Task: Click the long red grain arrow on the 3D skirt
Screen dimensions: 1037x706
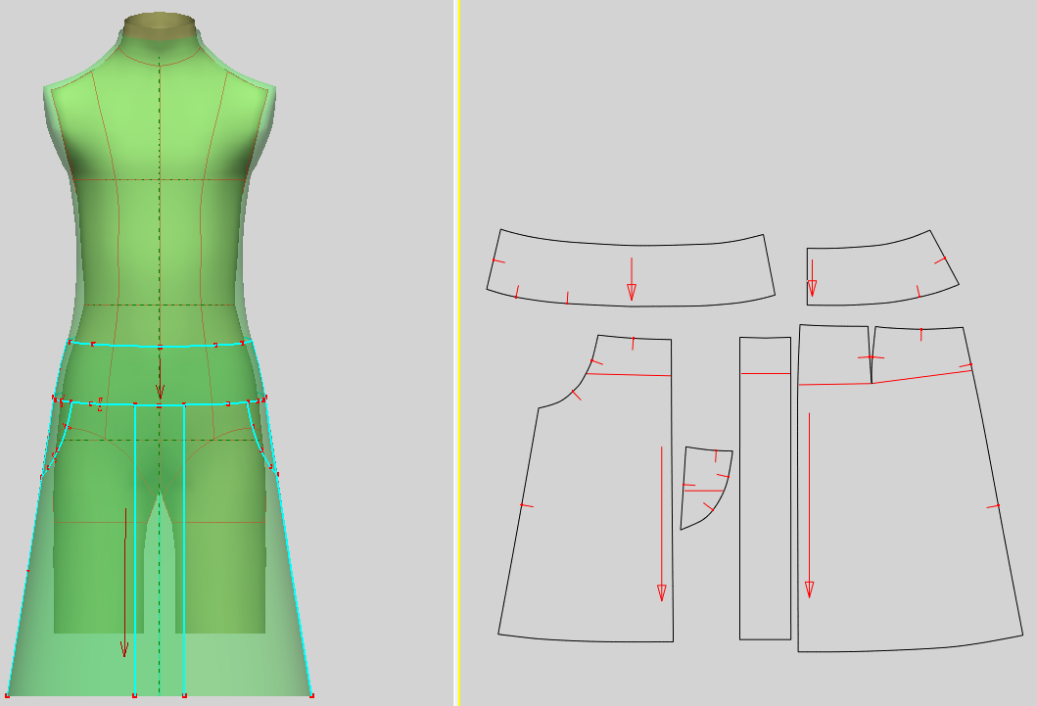Action: (124, 583)
